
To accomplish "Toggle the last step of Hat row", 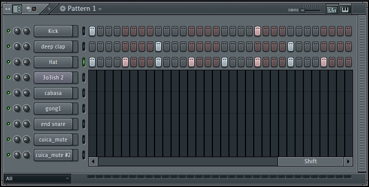I will 348,62.
